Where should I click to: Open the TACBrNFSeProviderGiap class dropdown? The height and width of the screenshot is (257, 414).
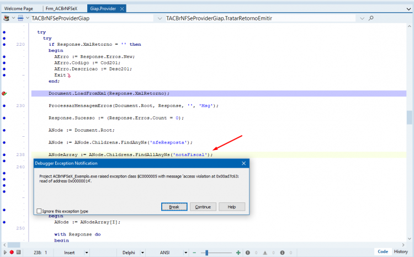coord(160,18)
